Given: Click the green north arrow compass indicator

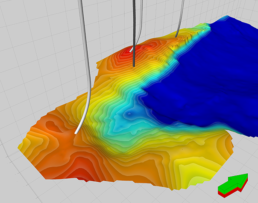Looking at the screenshot, I should pos(233,185).
